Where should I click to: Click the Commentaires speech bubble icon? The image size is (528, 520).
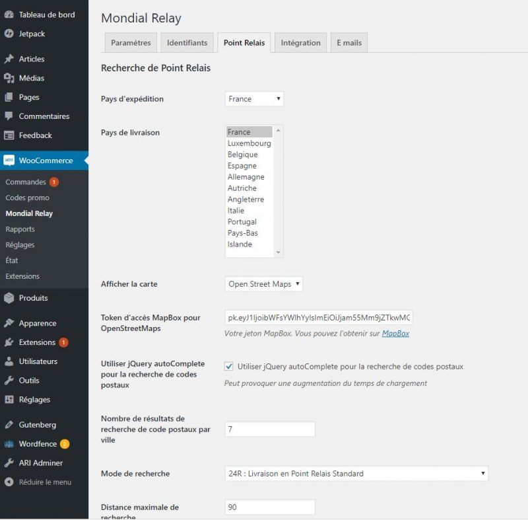click(9, 116)
